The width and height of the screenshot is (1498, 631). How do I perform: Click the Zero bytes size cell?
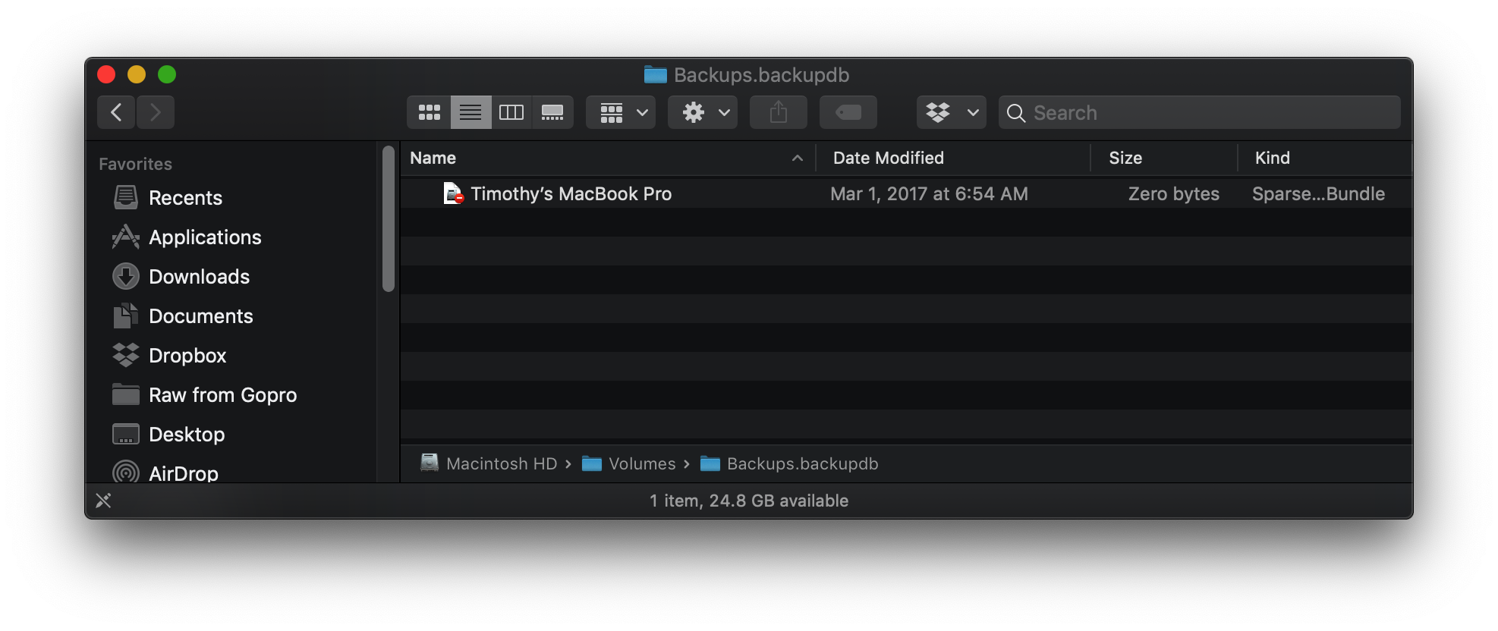click(1174, 194)
